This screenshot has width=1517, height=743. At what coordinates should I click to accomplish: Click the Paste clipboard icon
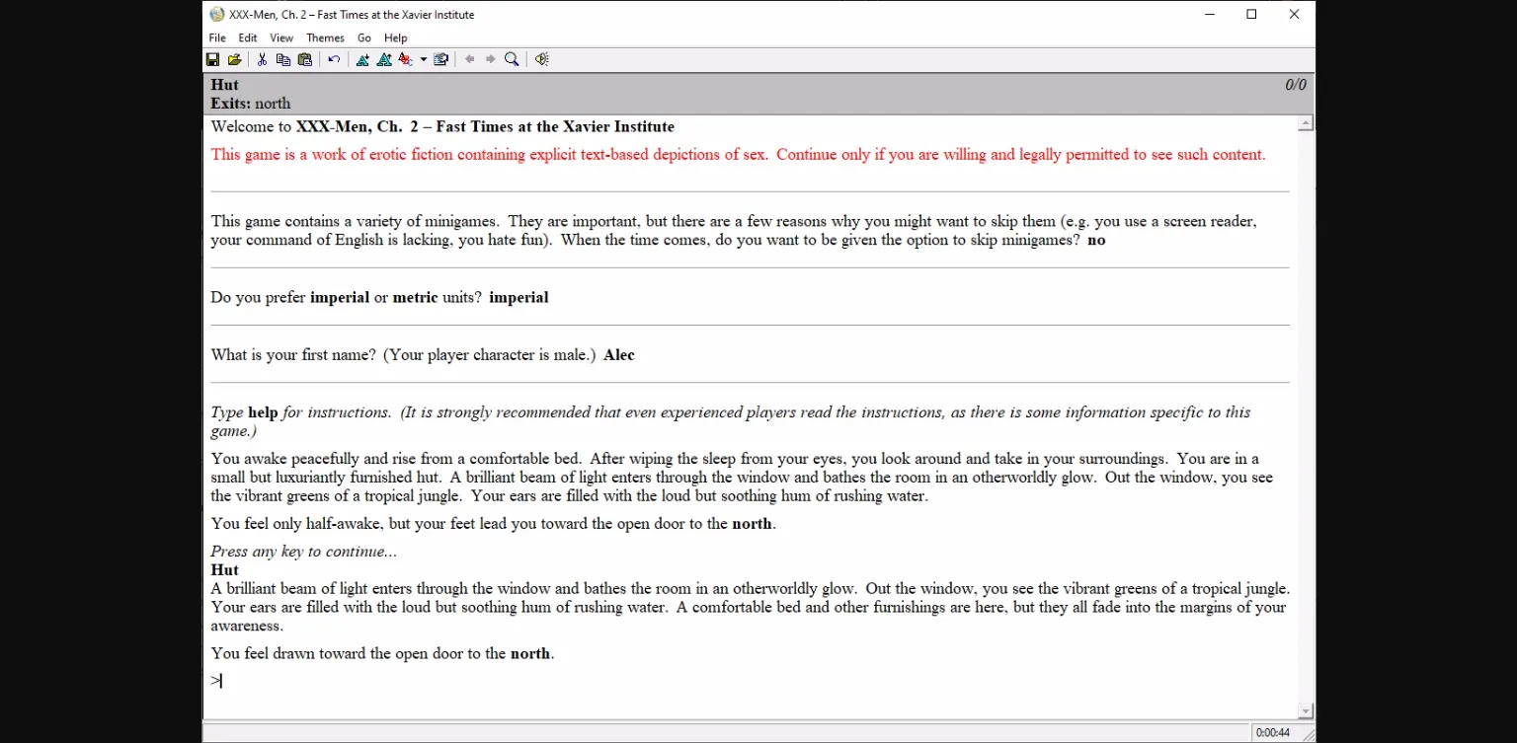point(305,59)
